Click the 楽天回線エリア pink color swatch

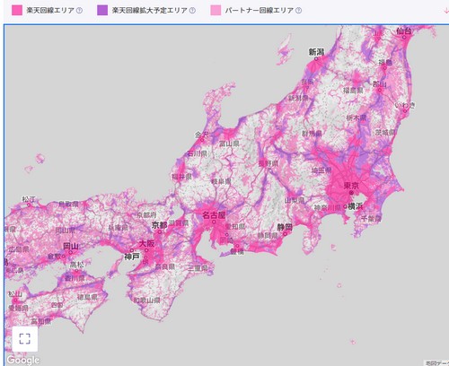pyautogui.click(x=17, y=10)
